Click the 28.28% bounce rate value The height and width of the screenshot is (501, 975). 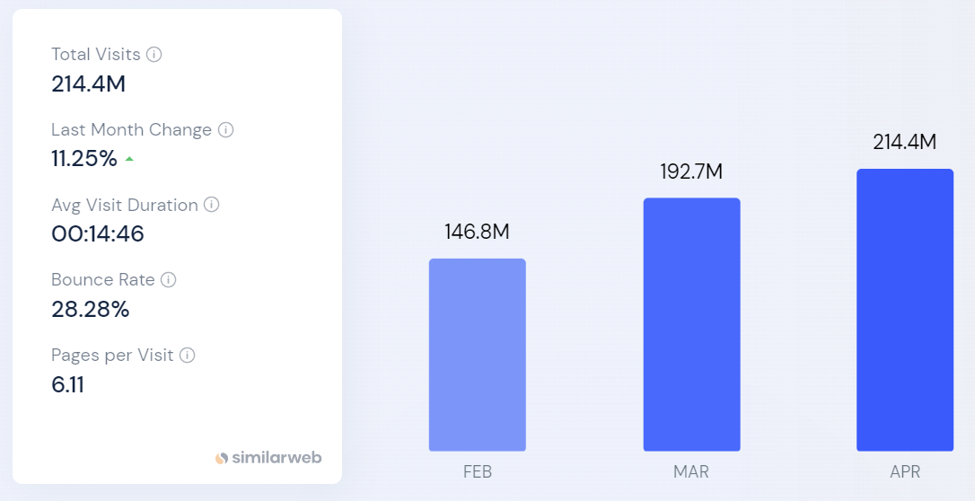point(90,310)
